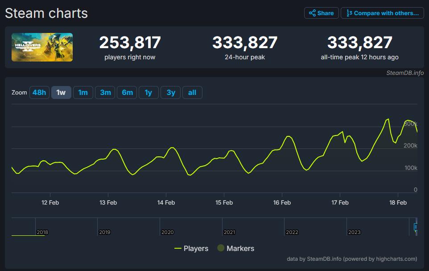The height and width of the screenshot is (271, 429).
Task: Click the green Markers circle icon
Action: (x=221, y=248)
